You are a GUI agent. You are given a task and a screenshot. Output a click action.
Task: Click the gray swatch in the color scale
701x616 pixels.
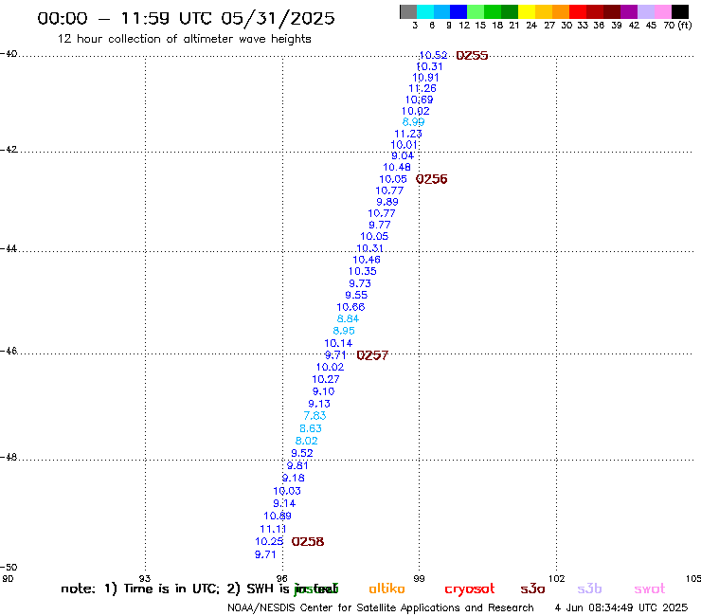click(x=408, y=11)
